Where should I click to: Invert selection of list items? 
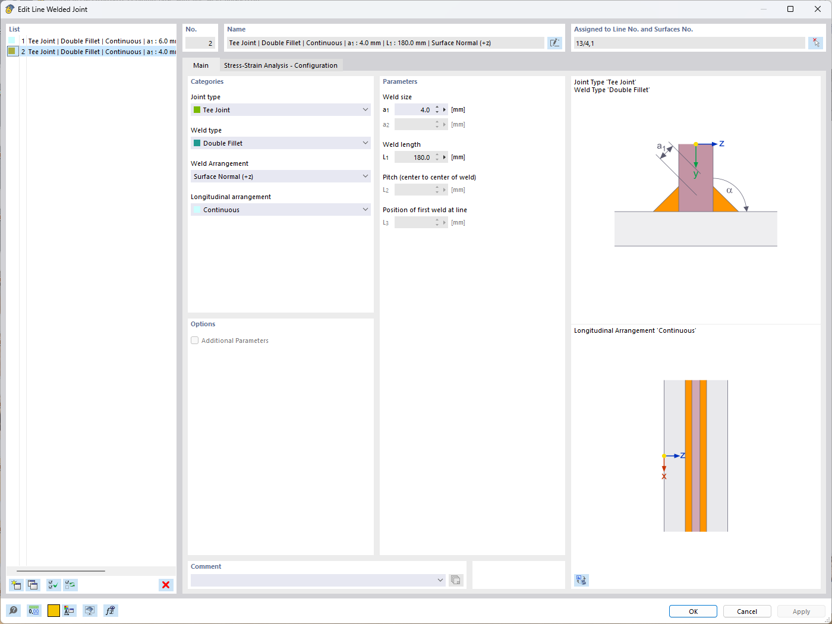click(x=70, y=585)
